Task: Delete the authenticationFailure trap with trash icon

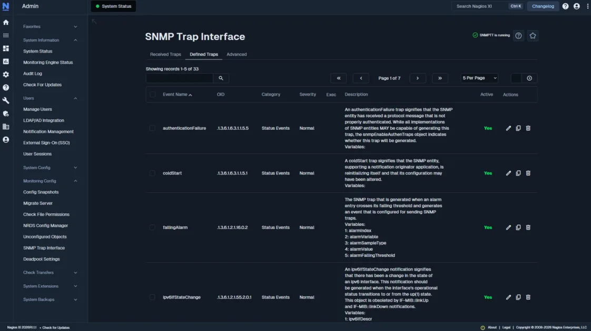Action: 528,128
